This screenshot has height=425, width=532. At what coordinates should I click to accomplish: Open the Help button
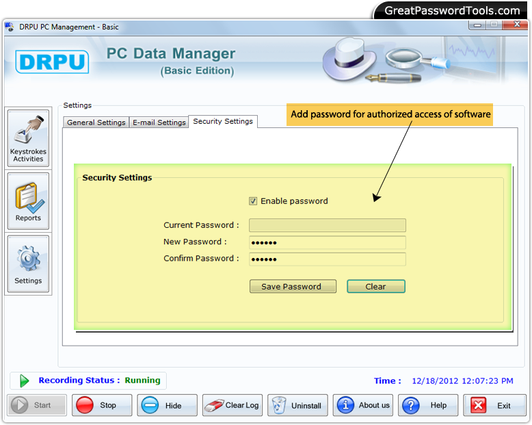(x=428, y=405)
